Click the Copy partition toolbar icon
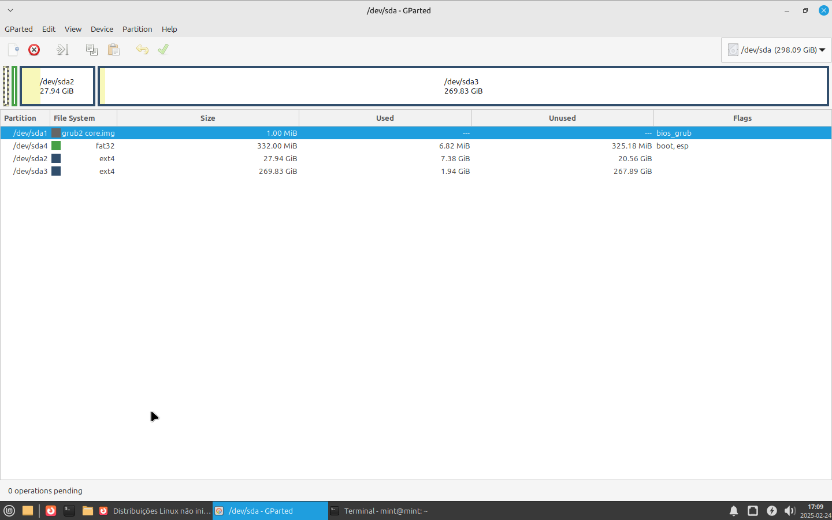Viewport: 832px width, 520px height. pyautogui.click(x=91, y=50)
